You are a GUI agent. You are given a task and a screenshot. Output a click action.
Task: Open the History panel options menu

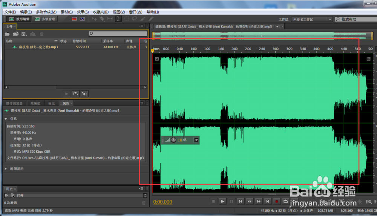coord(141,188)
